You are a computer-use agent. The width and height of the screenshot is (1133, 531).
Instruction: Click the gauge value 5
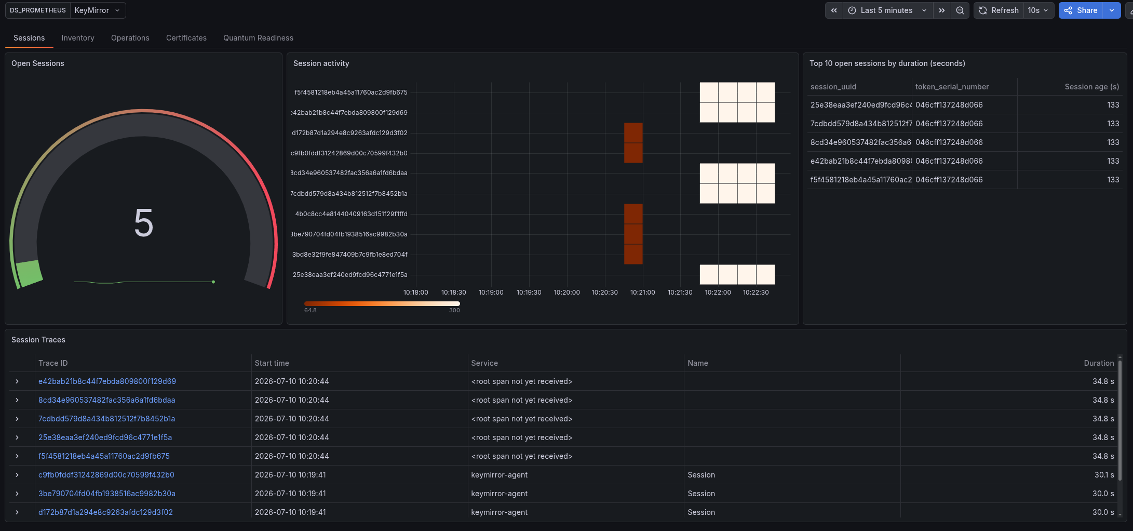tap(144, 223)
